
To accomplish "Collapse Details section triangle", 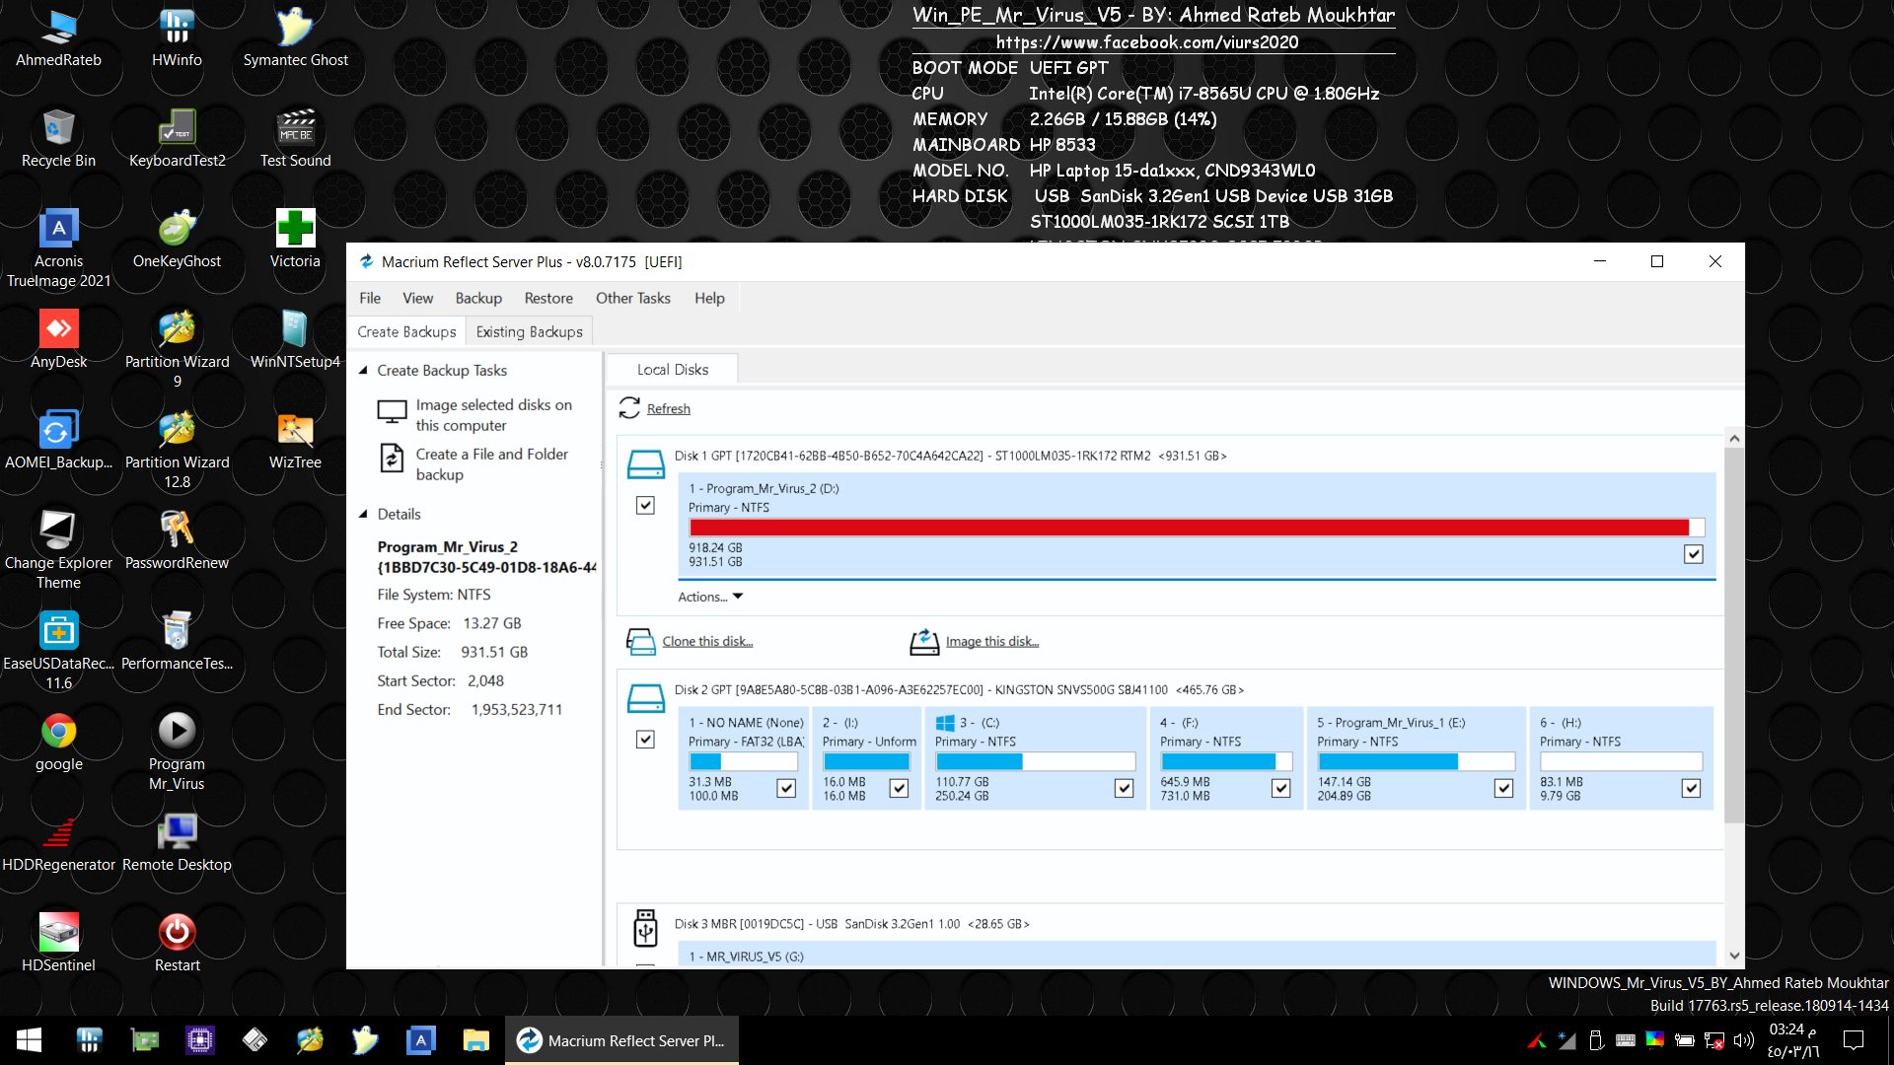I will point(363,514).
